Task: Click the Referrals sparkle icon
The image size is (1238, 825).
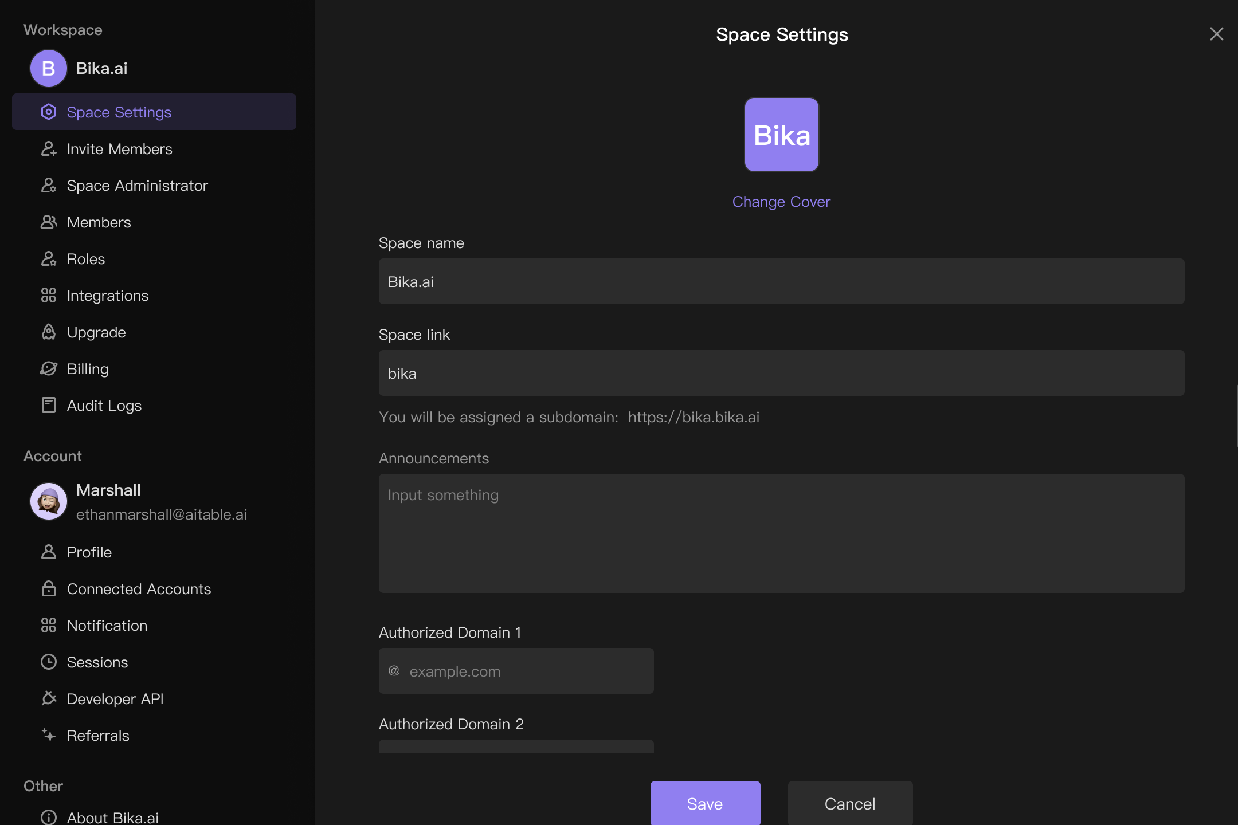Action: 49,735
